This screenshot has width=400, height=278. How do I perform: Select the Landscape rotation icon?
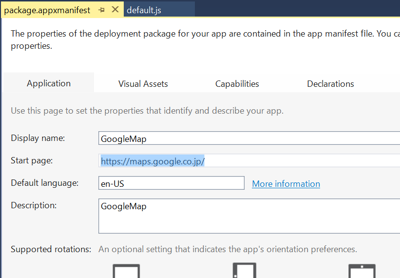coord(126,271)
